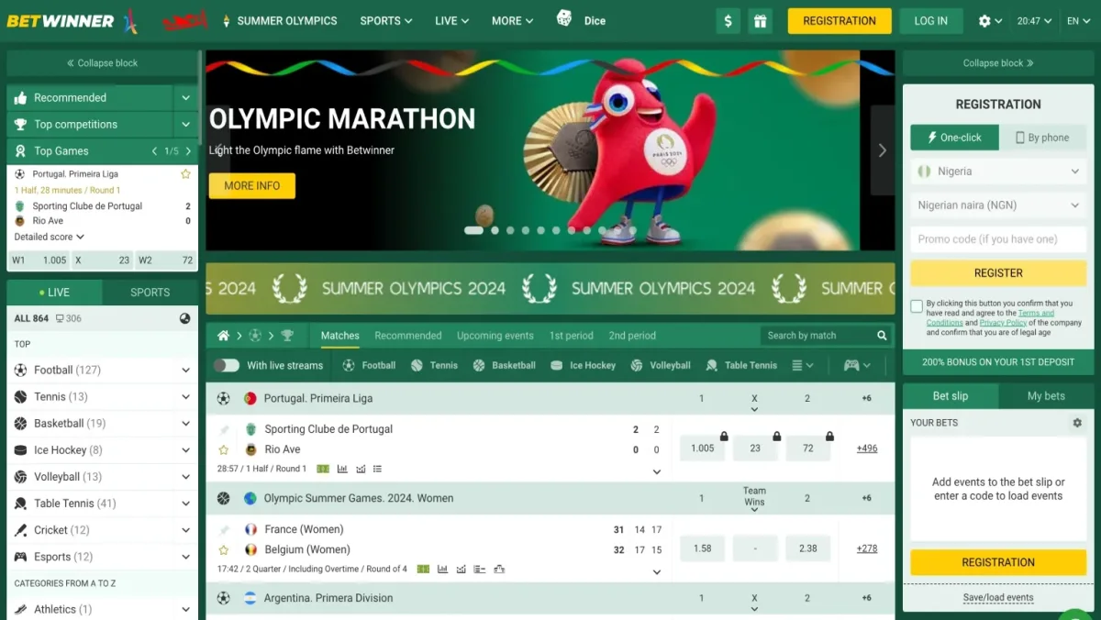Open the statistics pie icon beside ALL 864
The width and height of the screenshot is (1101, 620).
pos(185,318)
